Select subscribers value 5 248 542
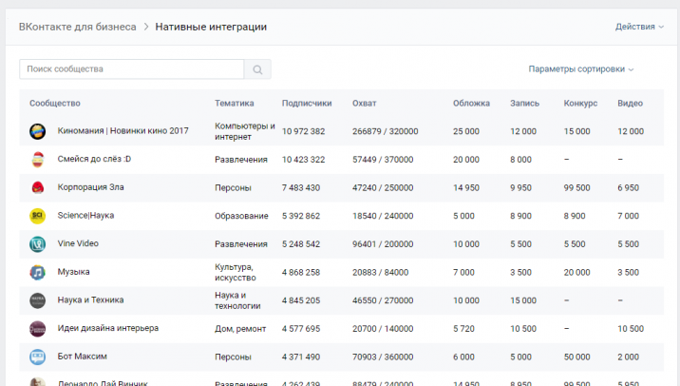The width and height of the screenshot is (680, 386). coord(301,244)
